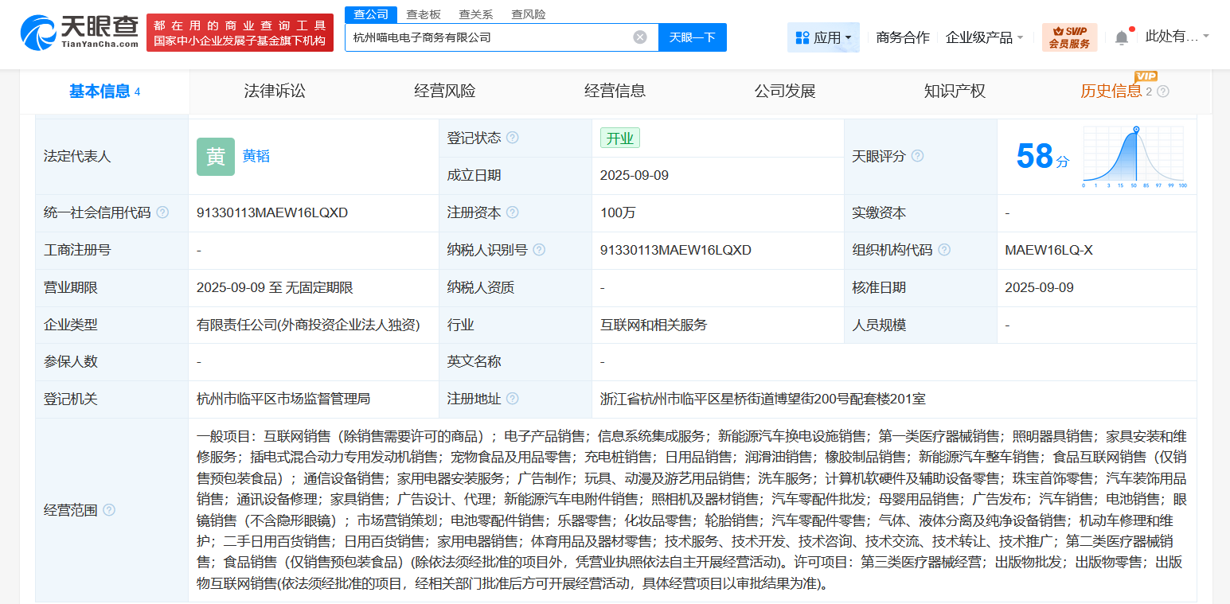Open legal representative 黄韬 link
1230x604 pixels.
click(256, 156)
